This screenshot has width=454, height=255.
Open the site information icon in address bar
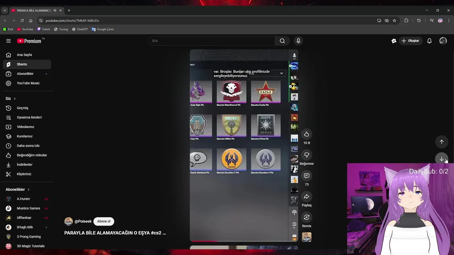tap(41, 21)
